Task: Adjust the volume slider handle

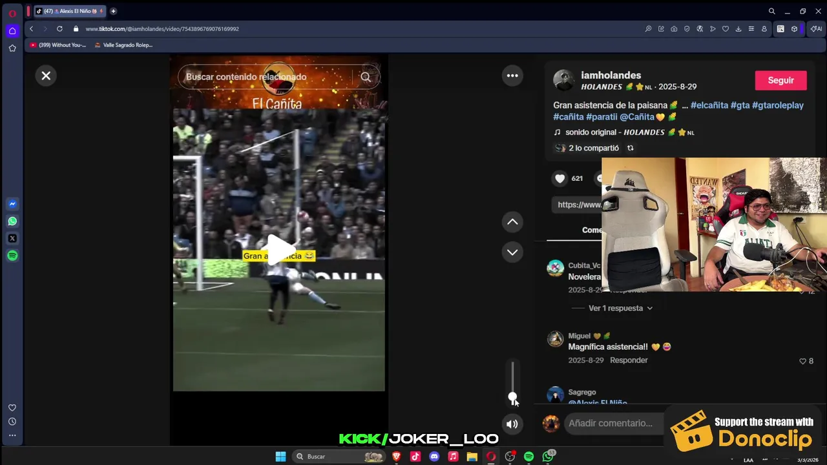Action: pos(512,397)
